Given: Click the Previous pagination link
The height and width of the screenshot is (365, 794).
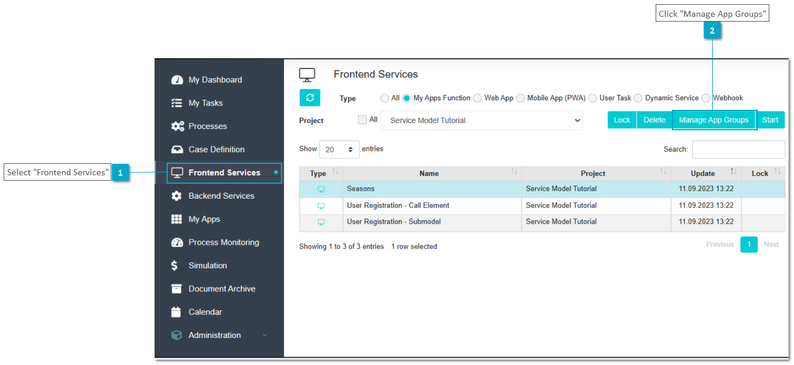Looking at the screenshot, I should (720, 244).
